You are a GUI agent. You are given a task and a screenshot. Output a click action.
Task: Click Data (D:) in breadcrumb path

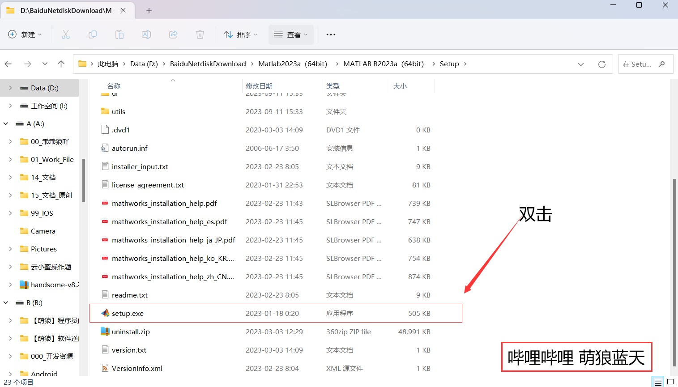144,64
